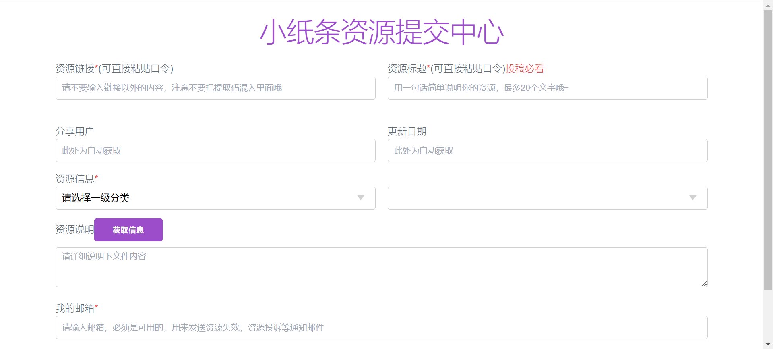Click the 小纸条资源提交中心 title
This screenshot has height=349, width=773.
click(382, 32)
